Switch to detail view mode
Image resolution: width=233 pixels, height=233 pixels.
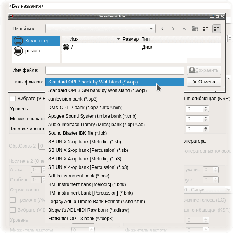click(x=217, y=28)
